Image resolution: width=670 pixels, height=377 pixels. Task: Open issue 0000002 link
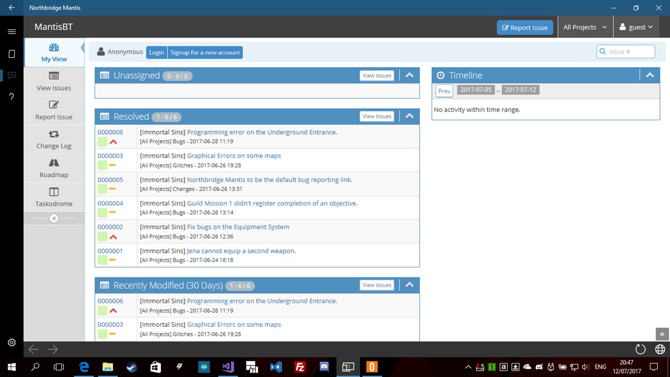pyautogui.click(x=110, y=227)
